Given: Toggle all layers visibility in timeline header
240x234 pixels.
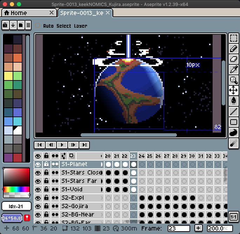Looking at the screenshot, I should [38, 156].
